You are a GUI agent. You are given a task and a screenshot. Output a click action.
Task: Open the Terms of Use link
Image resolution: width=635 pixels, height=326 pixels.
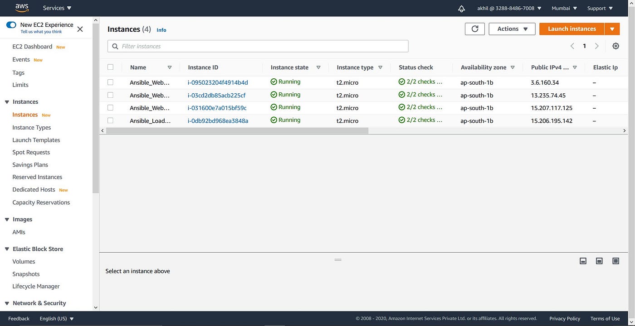pyautogui.click(x=605, y=319)
